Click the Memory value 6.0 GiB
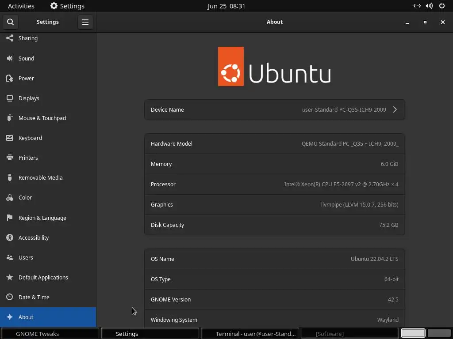Image resolution: width=453 pixels, height=339 pixels. point(389,164)
